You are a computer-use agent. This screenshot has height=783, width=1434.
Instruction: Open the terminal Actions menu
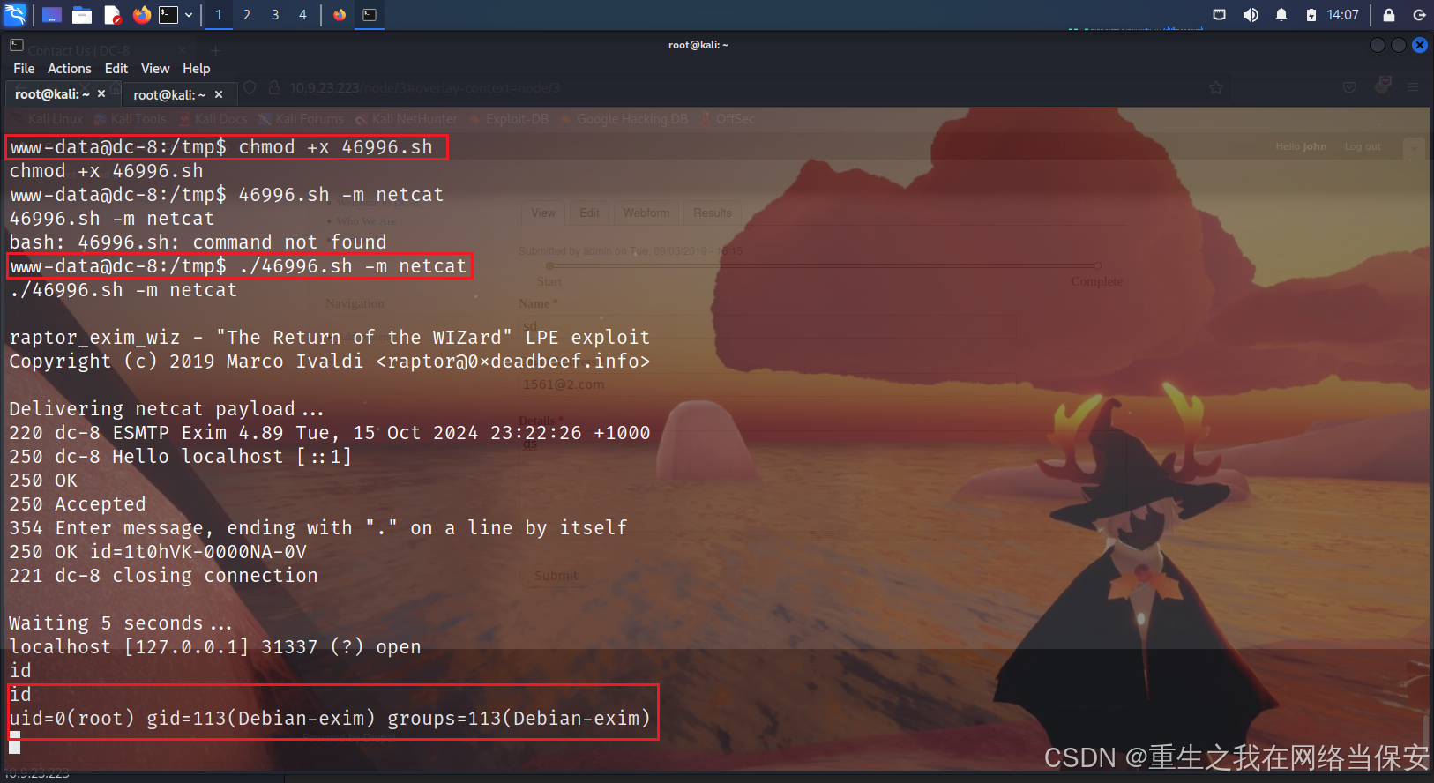pos(70,69)
